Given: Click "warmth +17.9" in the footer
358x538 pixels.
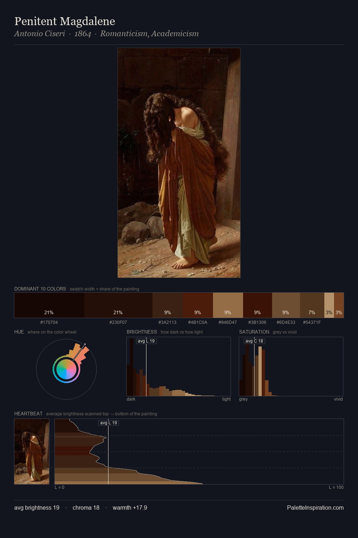Looking at the screenshot, I should (x=130, y=508).
